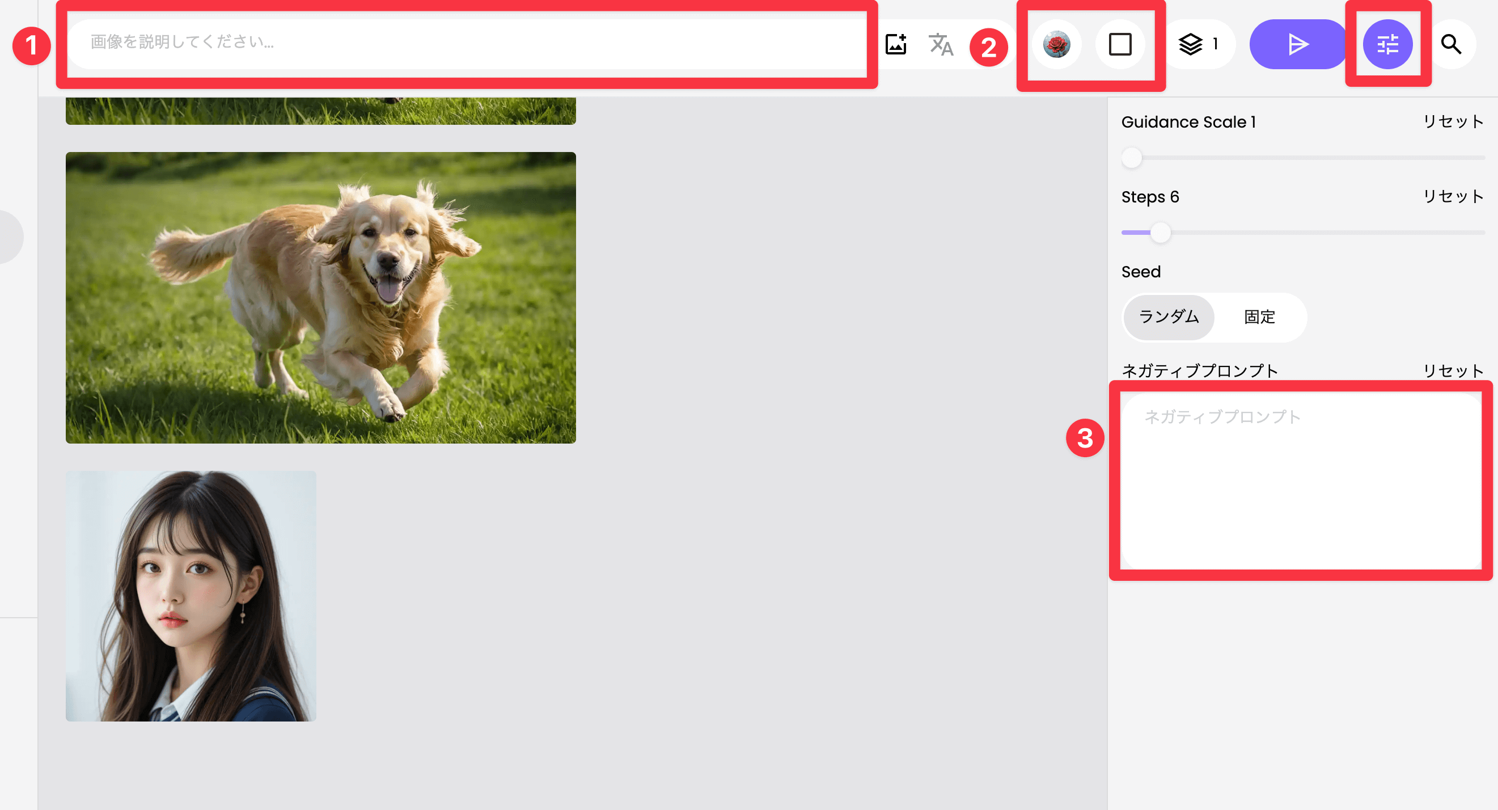Open the rose model selector icon
Viewport: 1498px width, 810px height.
click(1056, 44)
